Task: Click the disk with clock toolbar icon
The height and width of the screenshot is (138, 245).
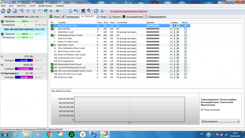Action: point(27,11)
